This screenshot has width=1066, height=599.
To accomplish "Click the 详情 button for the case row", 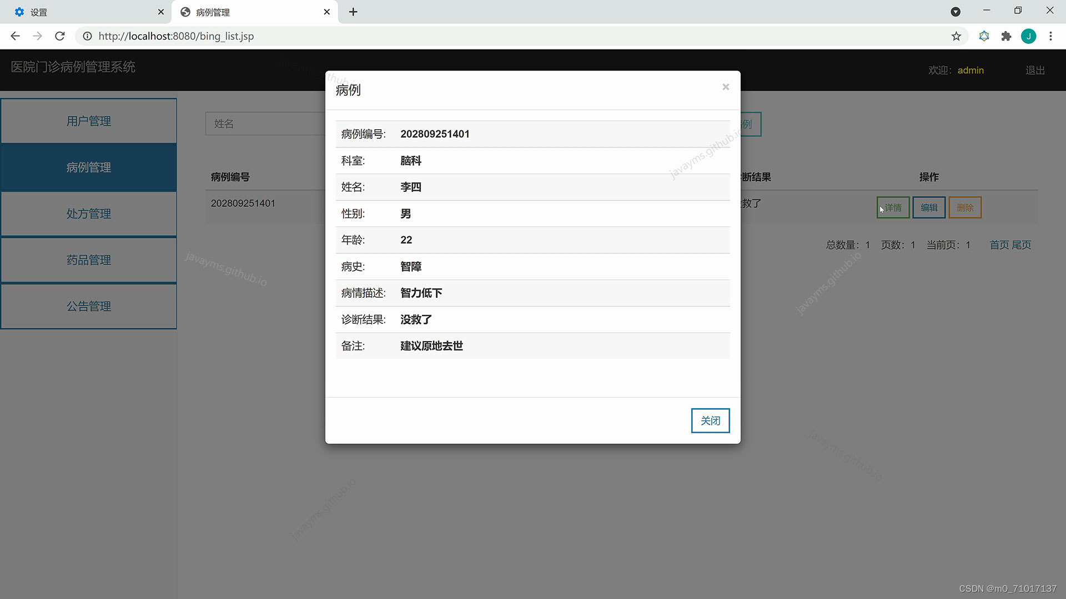I will click(893, 207).
